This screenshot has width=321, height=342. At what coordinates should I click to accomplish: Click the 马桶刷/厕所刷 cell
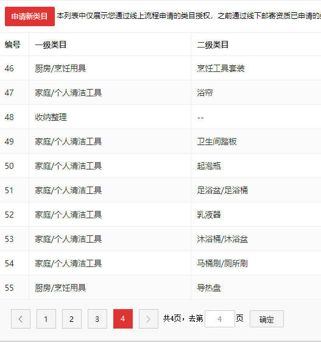click(x=222, y=263)
